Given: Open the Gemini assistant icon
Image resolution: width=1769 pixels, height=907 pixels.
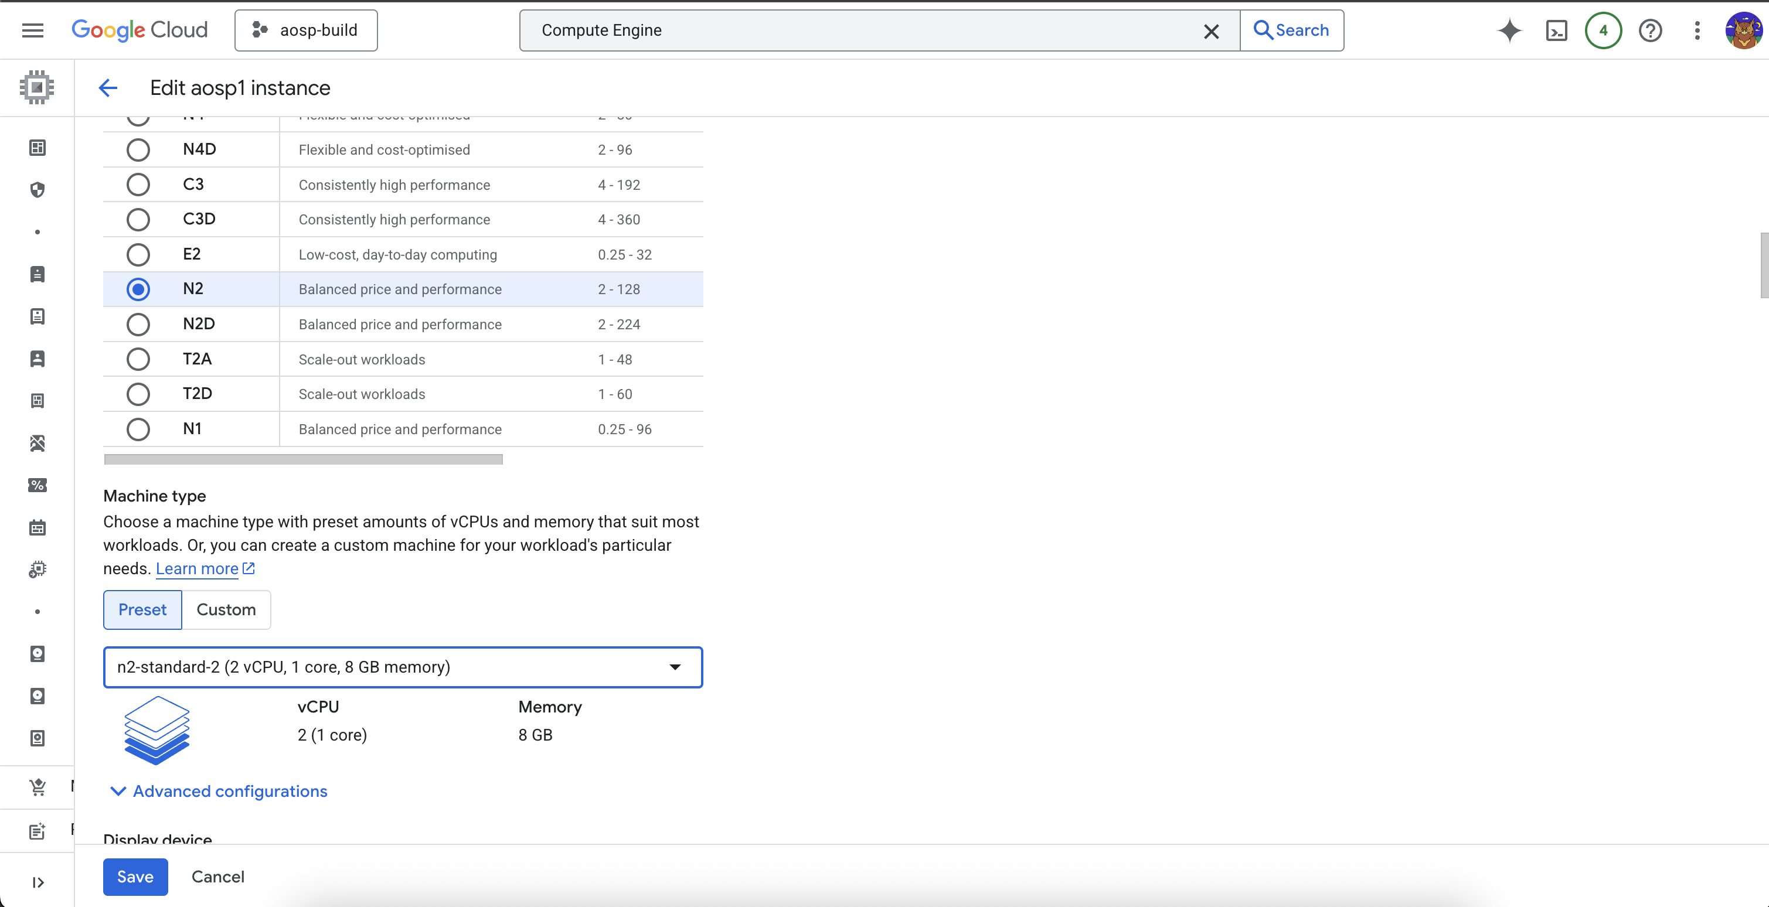Looking at the screenshot, I should pos(1509,30).
